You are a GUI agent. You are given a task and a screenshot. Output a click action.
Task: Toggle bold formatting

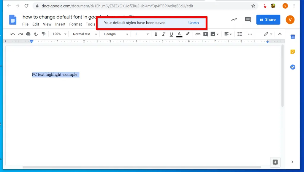coord(156,34)
